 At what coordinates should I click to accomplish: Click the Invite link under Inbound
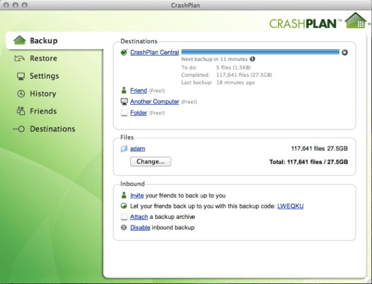point(137,195)
